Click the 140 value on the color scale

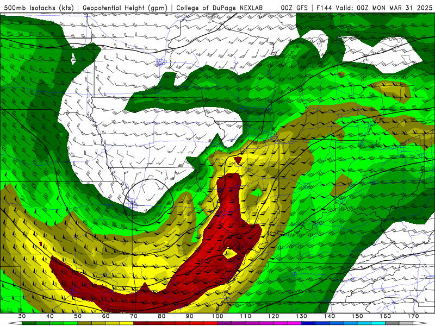click(x=330, y=316)
